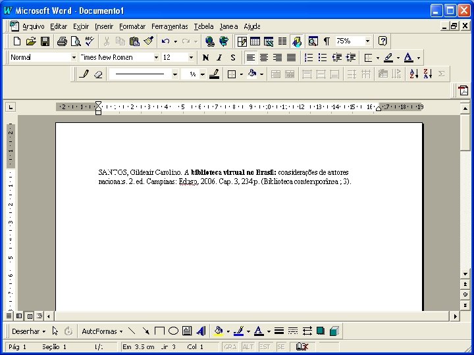Toggle italic formatting with I button
Viewport: 474px width, 355px height.
[x=219, y=57]
